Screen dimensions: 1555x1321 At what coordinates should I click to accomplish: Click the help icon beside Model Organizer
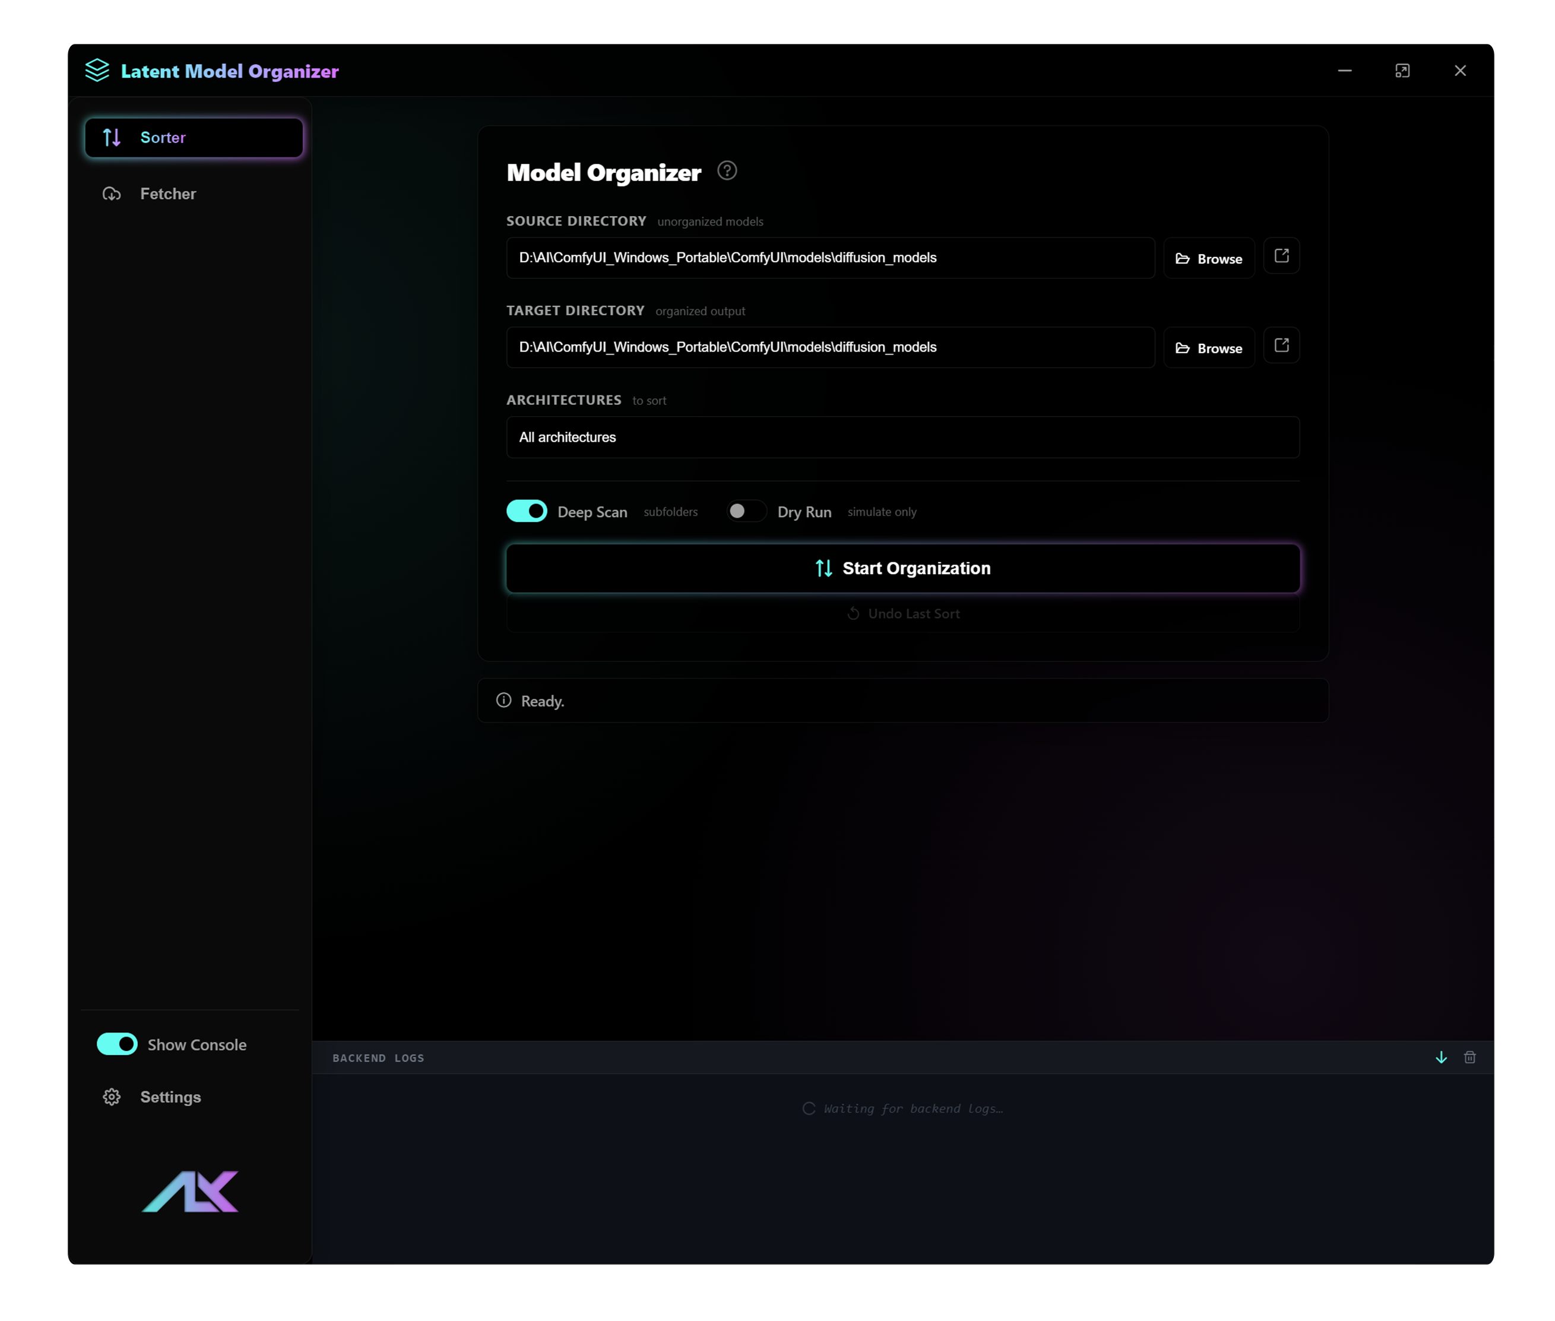(x=727, y=171)
